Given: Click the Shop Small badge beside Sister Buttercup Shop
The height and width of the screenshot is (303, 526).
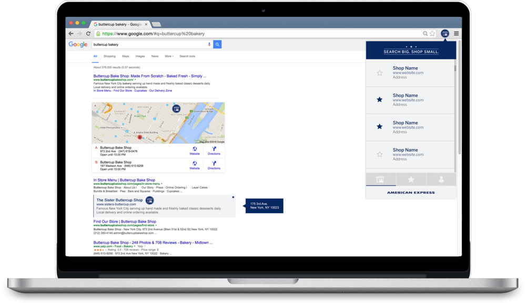Looking at the screenshot, I should [x=149, y=200].
